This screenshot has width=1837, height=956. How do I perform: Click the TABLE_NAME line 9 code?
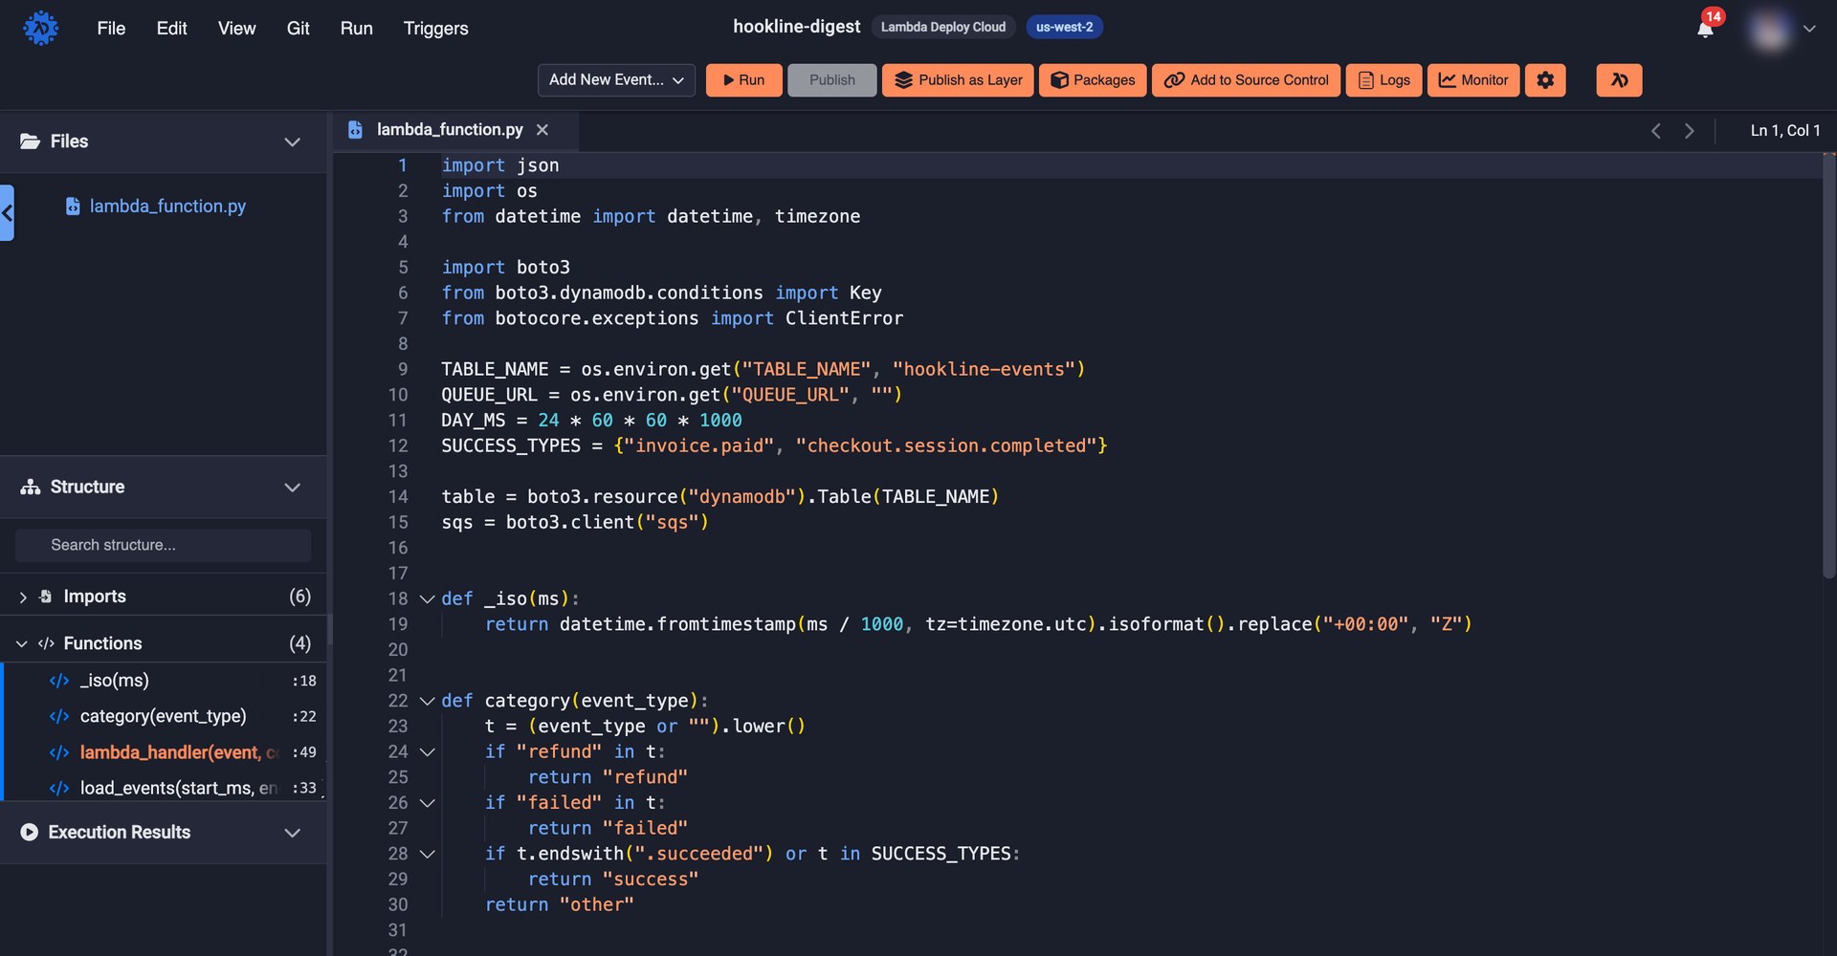point(763,370)
